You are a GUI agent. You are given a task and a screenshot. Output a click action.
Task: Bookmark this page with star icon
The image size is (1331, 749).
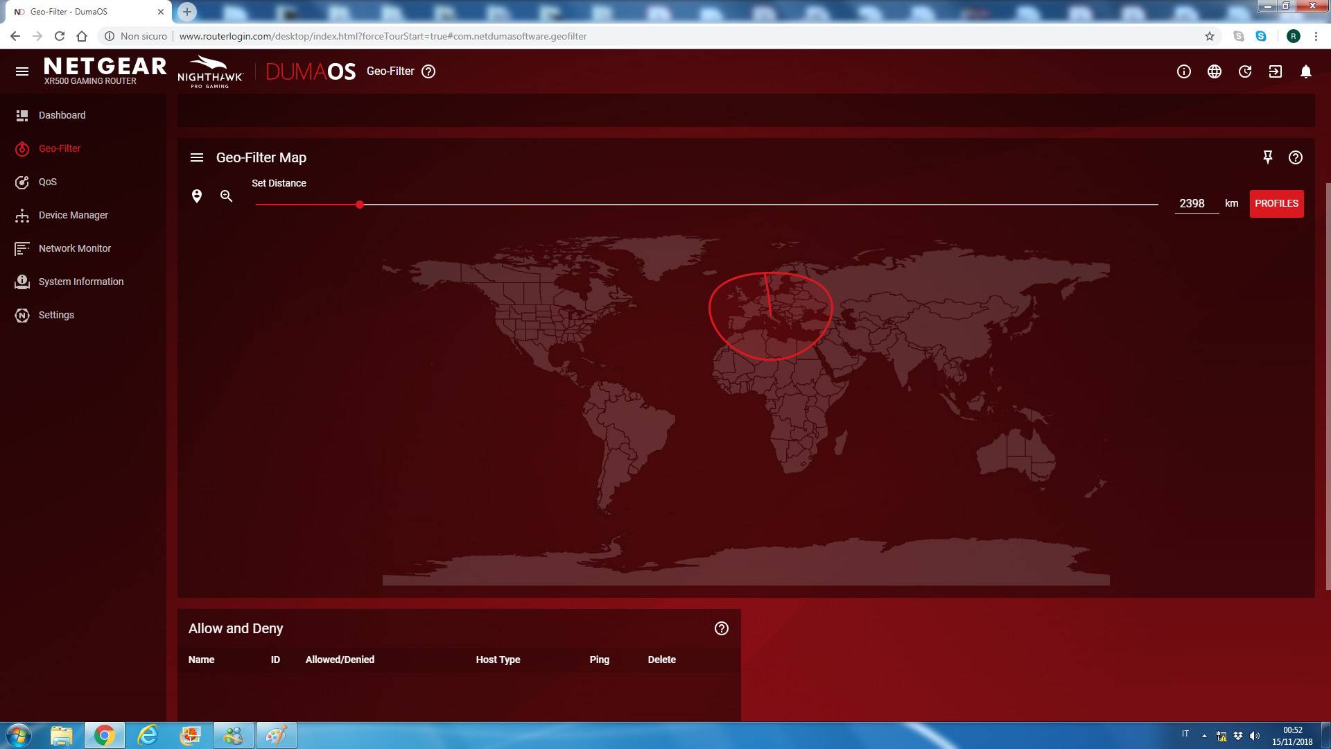click(1210, 36)
